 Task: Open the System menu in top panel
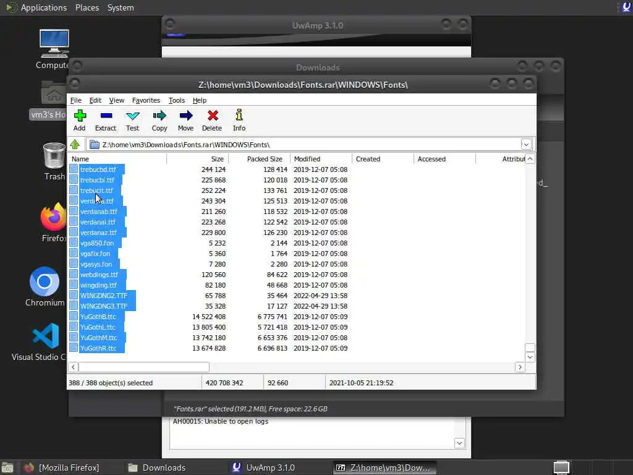[x=121, y=7]
